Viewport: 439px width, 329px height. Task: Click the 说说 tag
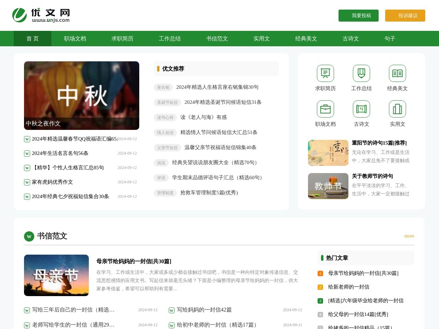click(x=161, y=163)
